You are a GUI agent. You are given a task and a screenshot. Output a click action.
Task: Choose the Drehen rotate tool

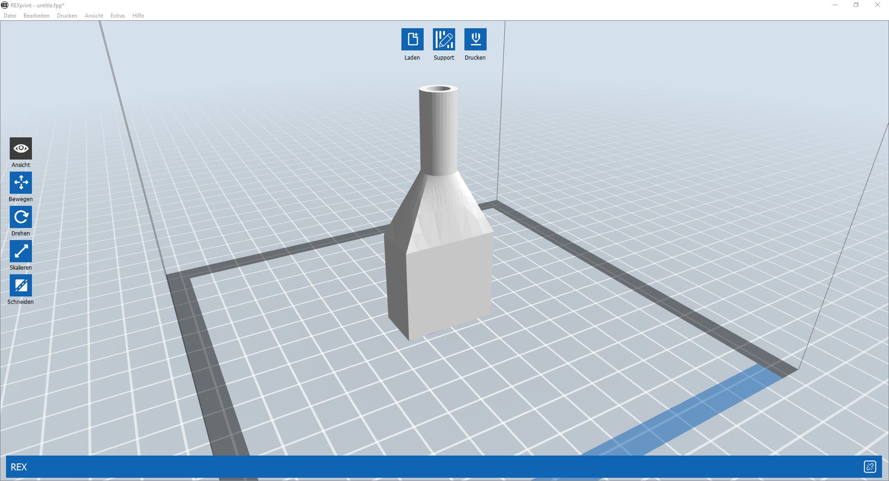coord(21,217)
